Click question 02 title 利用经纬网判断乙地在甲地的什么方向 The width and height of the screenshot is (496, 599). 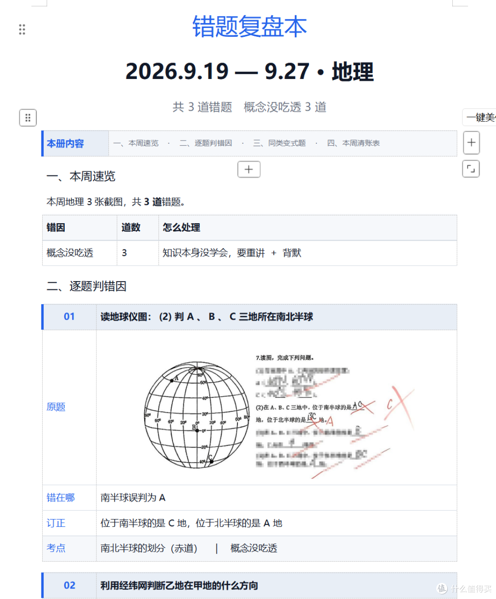(179, 585)
